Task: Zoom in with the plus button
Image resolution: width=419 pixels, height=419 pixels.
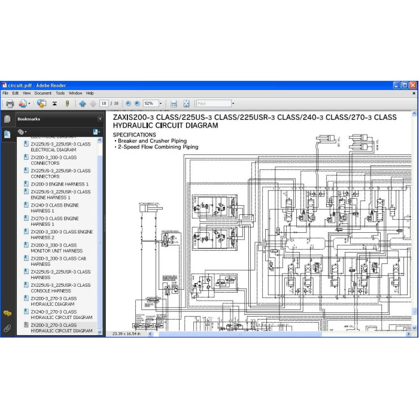Action: tap(137, 104)
